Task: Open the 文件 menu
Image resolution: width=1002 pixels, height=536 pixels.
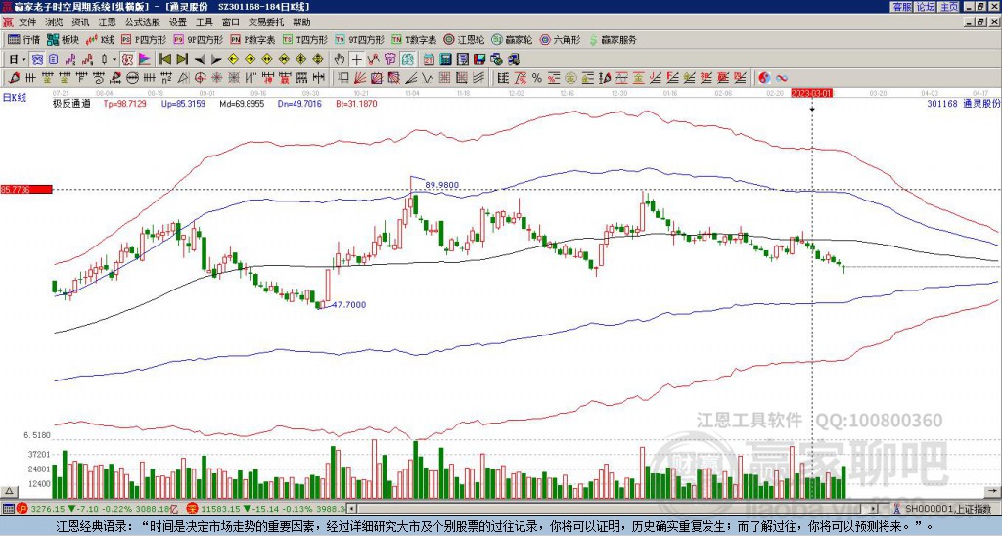Action: (27, 22)
